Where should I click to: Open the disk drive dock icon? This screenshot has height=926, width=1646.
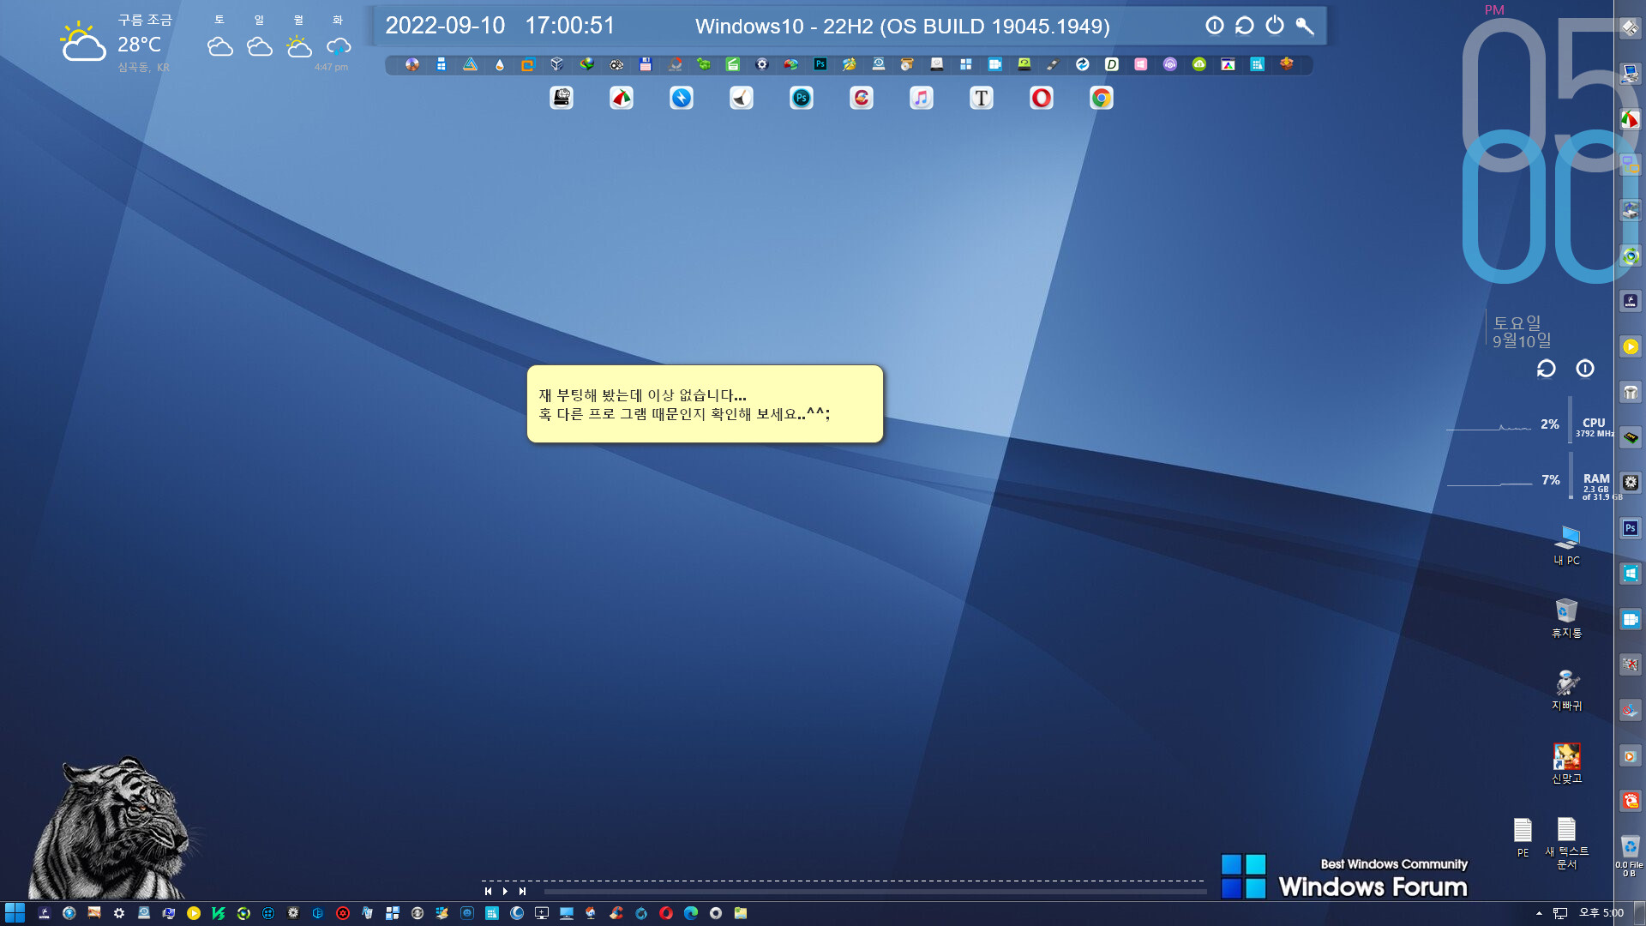click(x=562, y=99)
